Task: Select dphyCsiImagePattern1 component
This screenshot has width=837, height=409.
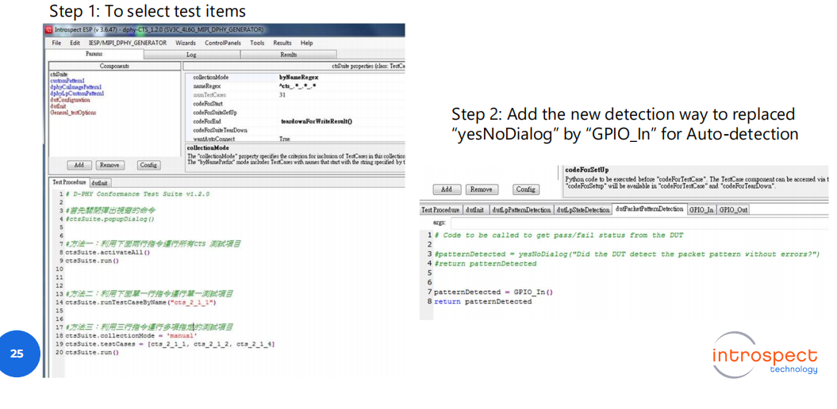Action: click(x=76, y=86)
